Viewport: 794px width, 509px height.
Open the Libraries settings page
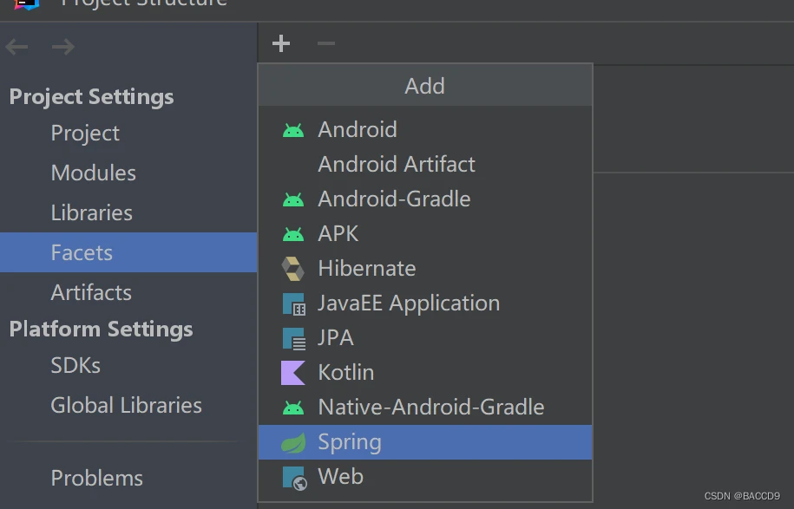coord(128,213)
